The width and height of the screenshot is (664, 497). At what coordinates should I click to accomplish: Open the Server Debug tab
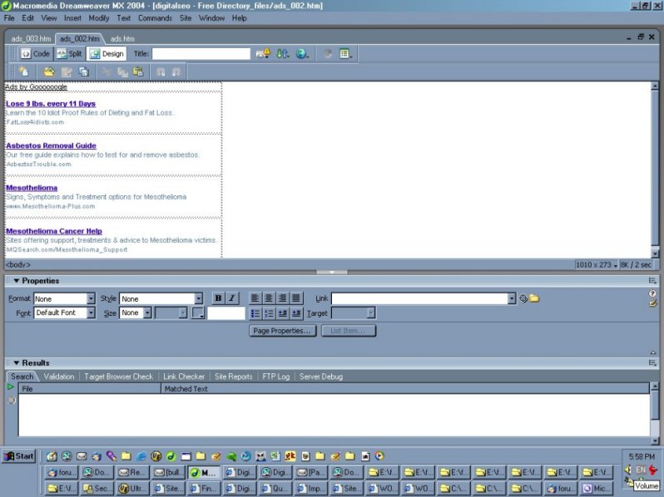point(321,376)
